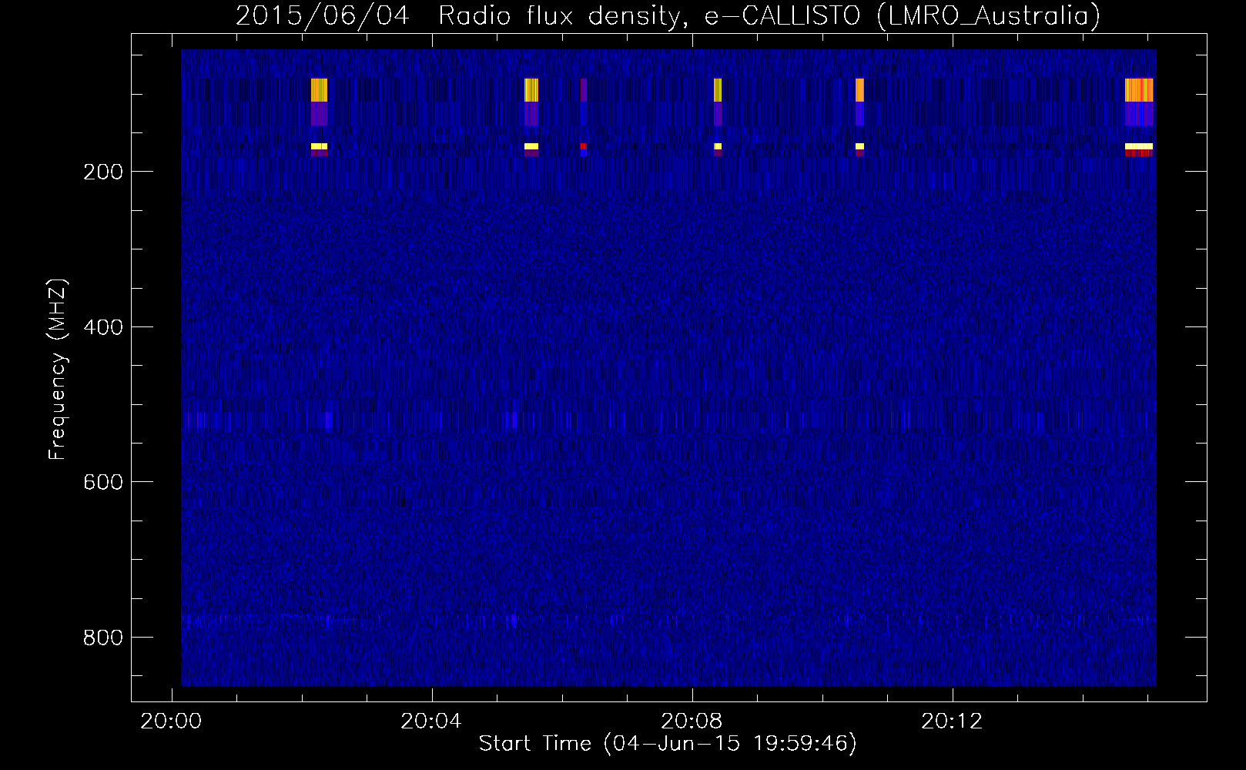Image resolution: width=1246 pixels, height=770 pixels.
Task: Click the 800 frequency tick label
Action: 103,638
